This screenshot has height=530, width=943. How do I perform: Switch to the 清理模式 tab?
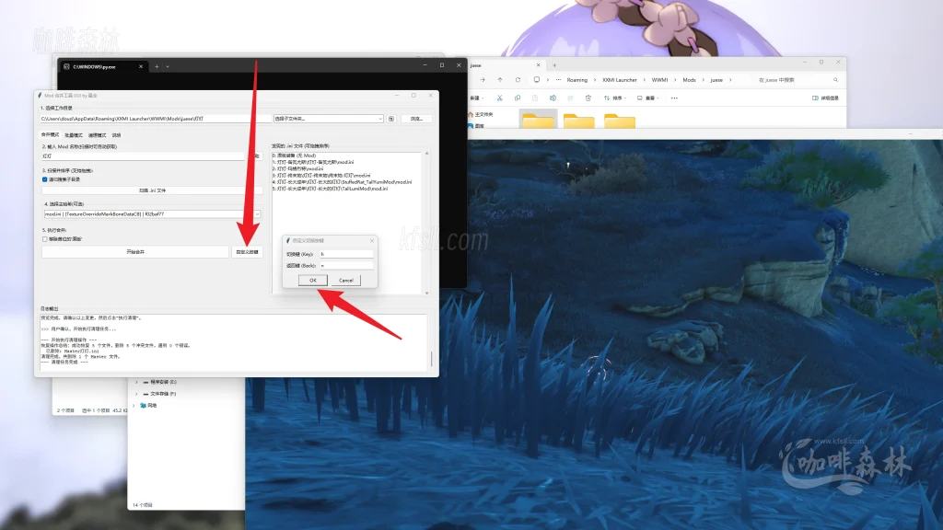click(96, 134)
